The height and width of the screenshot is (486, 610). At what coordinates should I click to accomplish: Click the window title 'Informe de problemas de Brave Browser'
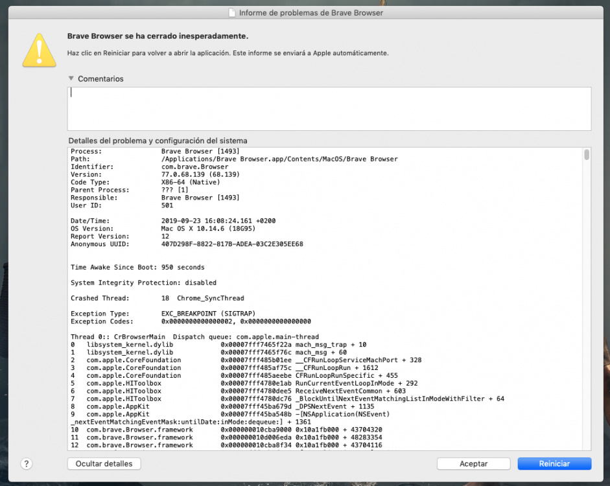(x=311, y=13)
